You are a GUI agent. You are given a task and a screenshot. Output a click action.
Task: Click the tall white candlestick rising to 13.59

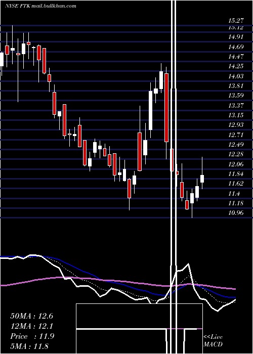(x=150, y=110)
